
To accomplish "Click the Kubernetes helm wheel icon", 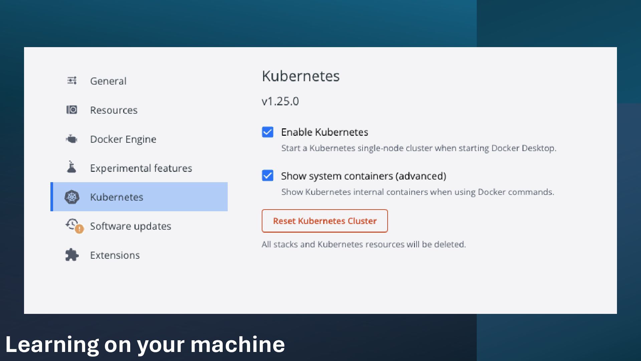I will pos(72,197).
